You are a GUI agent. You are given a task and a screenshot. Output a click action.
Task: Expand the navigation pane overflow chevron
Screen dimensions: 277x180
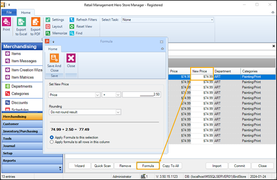60,168
